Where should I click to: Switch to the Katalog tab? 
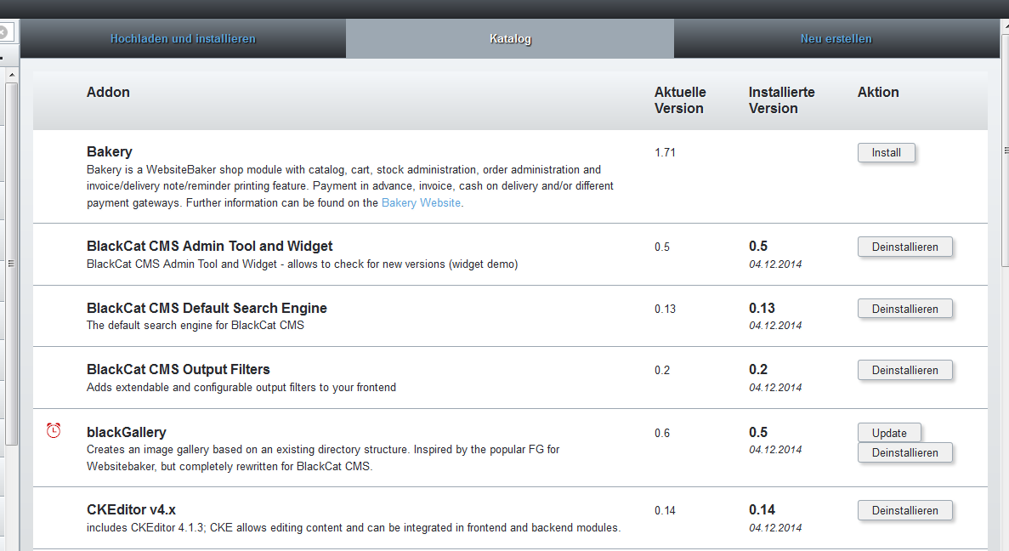[x=510, y=38]
